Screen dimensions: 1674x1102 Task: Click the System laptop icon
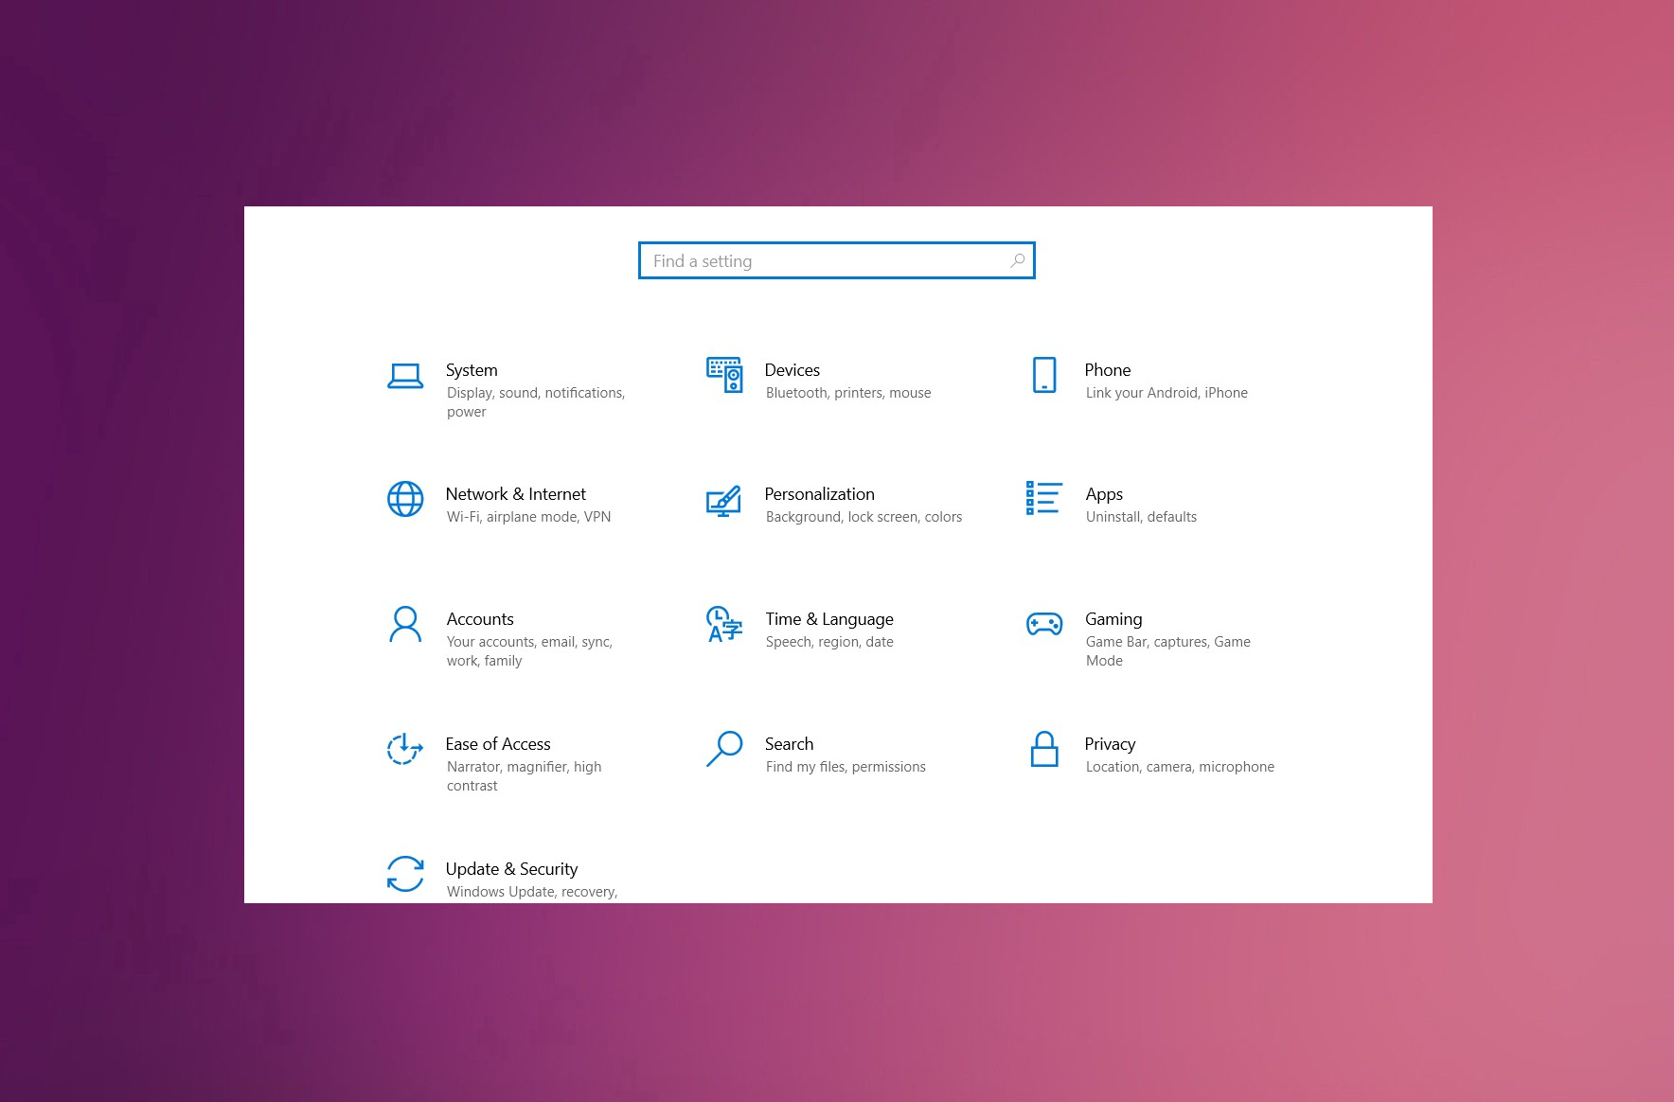tap(405, 376)
